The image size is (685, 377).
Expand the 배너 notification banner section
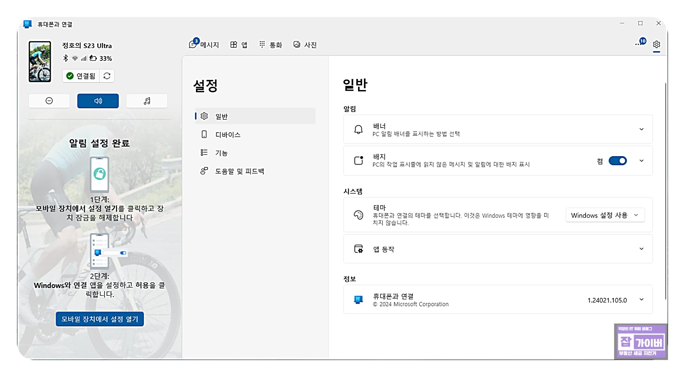(642, 129)
